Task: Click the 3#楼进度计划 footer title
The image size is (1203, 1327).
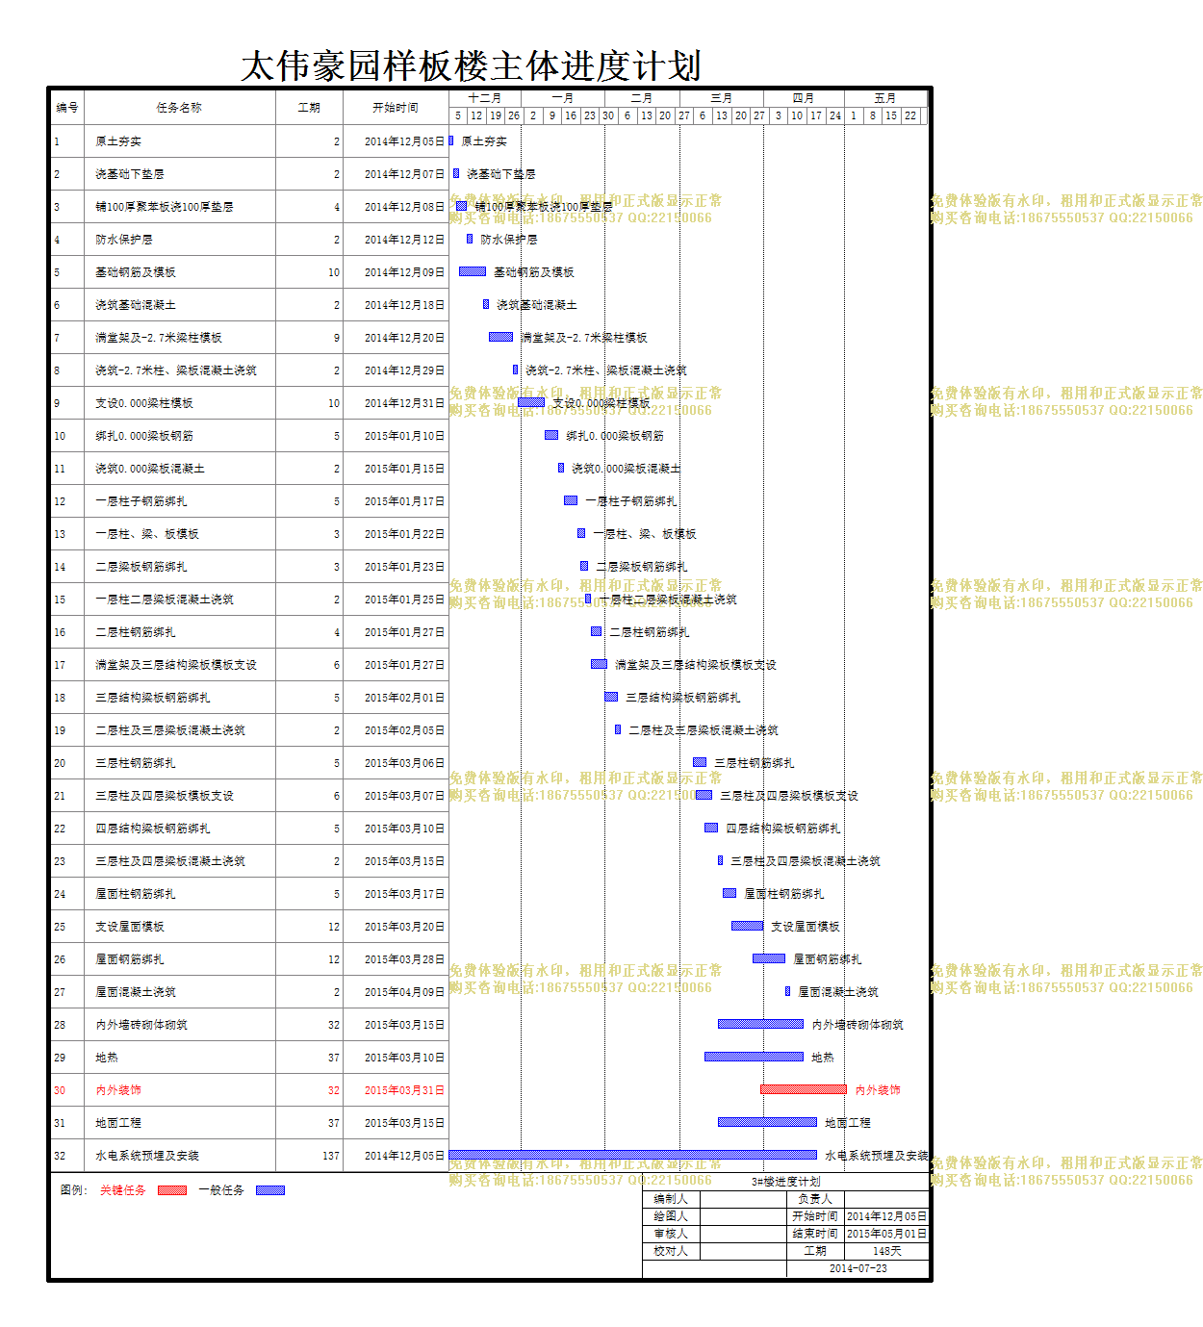Action: pos(786,1182)
